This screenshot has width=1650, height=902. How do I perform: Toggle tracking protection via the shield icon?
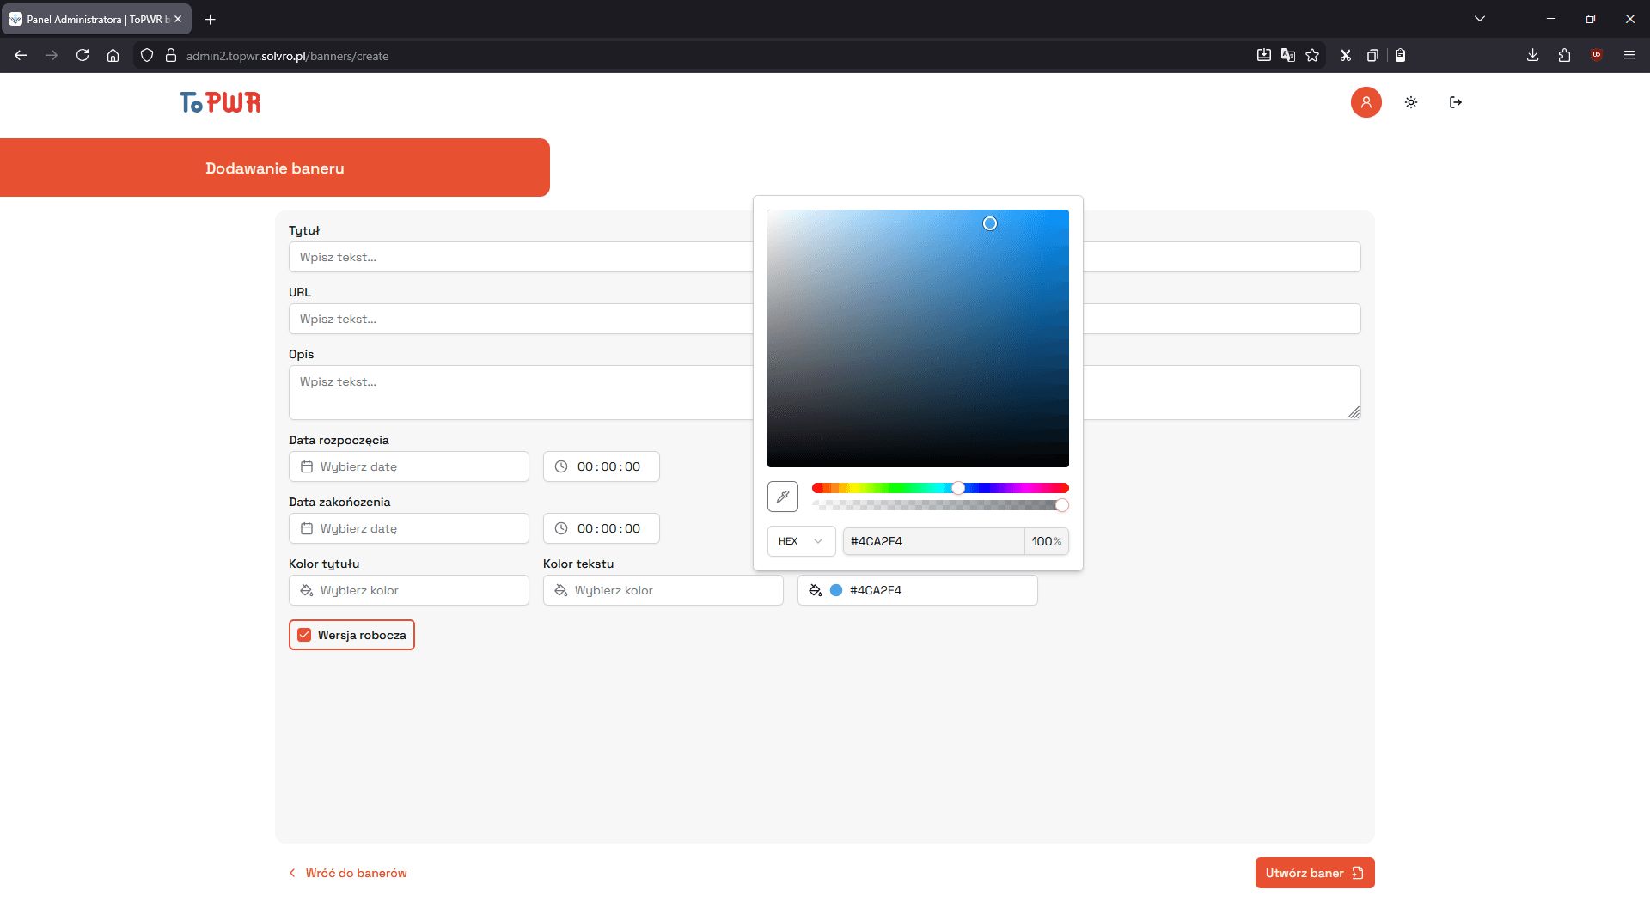pyautogui.click(x=147, y=55)
